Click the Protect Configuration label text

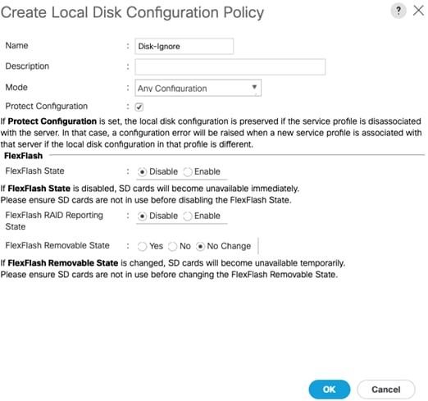click(x=47, y=106)
